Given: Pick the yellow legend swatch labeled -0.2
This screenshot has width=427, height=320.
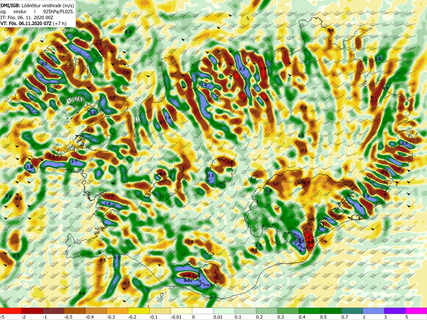Looking at the screenshot, I should point(139,311).
